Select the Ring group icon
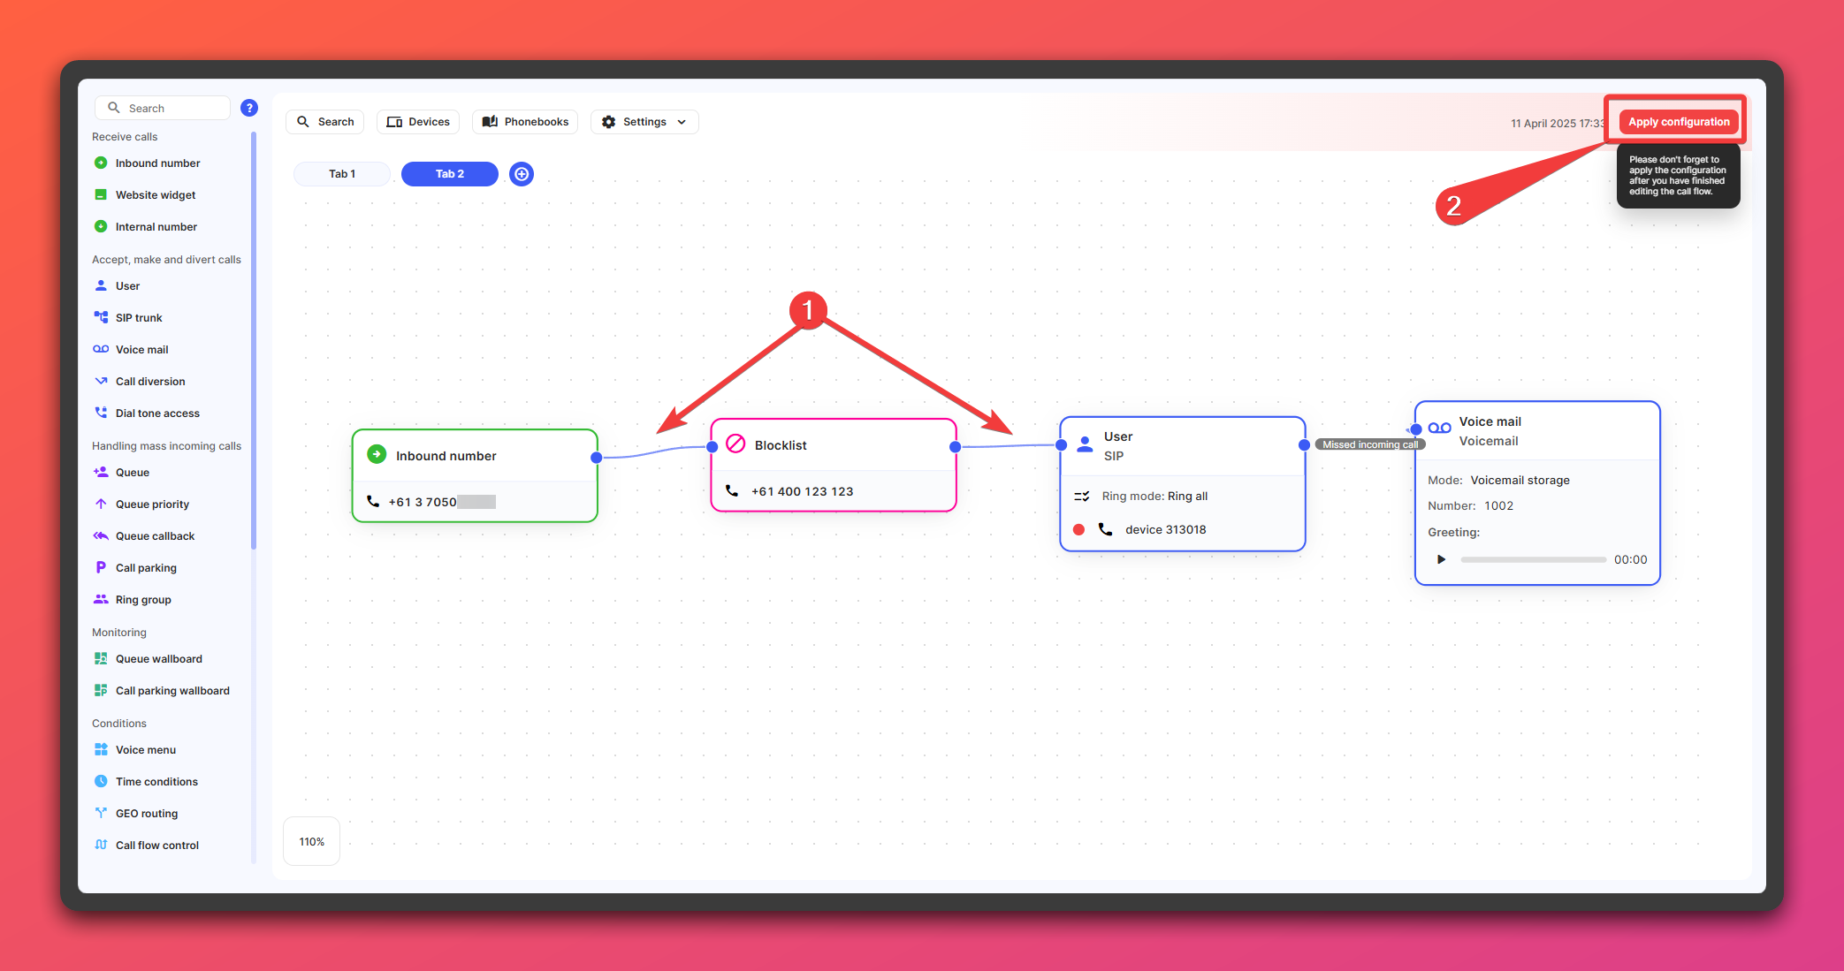Image resolution: width=1844 pixels, height=971 pixels. (101, 599)
